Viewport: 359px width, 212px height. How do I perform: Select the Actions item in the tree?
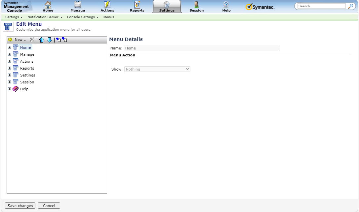point(27,61)
